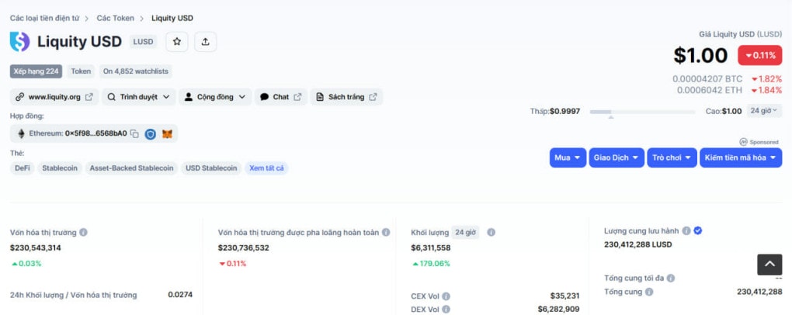Select the USD Stablecoin tag

pos(211,168)
